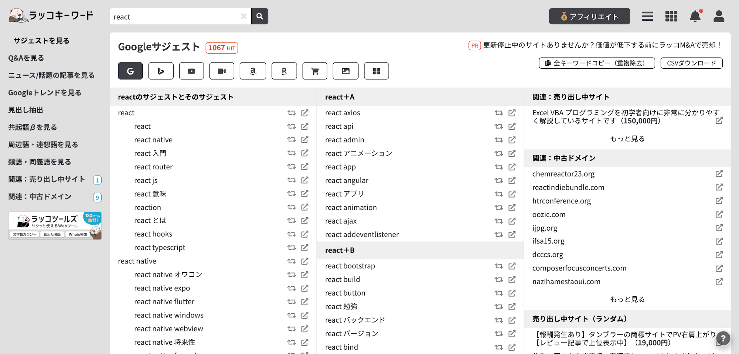Clear the search field with X

coord(244,16)
